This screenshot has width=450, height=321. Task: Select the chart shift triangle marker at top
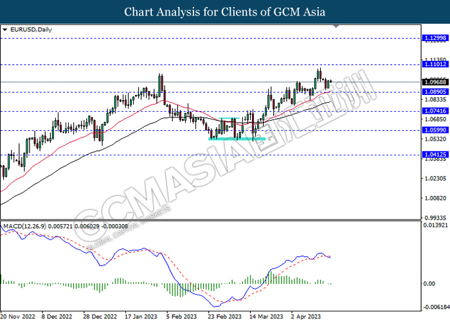pyautogui.click(x=336, y=26)
